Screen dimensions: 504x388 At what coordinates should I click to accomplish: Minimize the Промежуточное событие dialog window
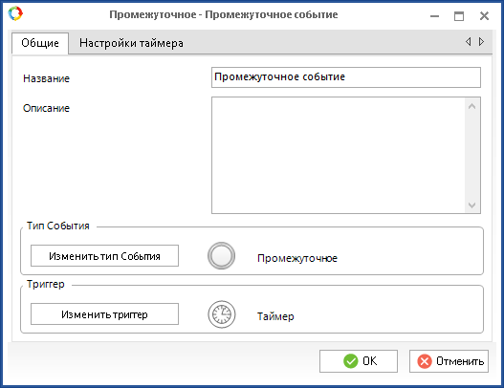pos(434,15)
